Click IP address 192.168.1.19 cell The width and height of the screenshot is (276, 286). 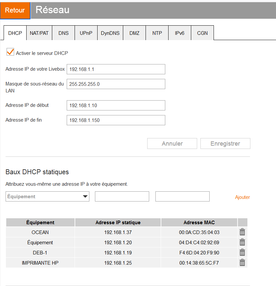coord(118,252)
